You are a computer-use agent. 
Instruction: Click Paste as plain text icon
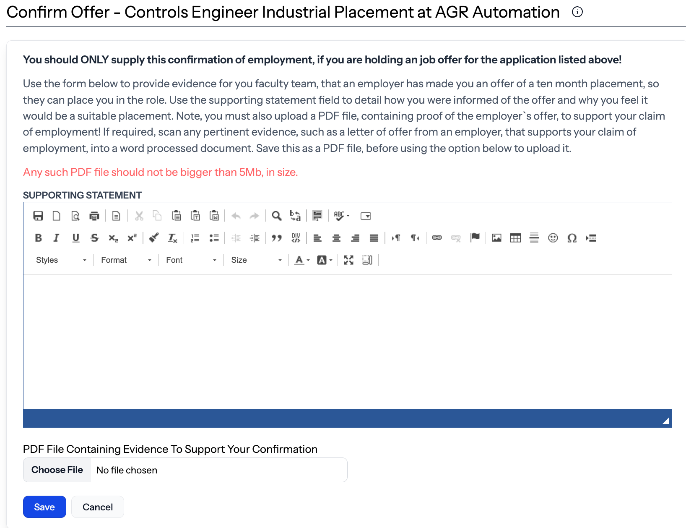point(195,216)
